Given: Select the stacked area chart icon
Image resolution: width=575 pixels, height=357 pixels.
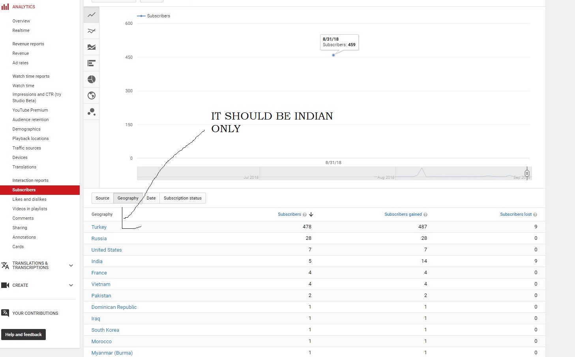Looking at the screenshot, I should (x=92, y=47).
